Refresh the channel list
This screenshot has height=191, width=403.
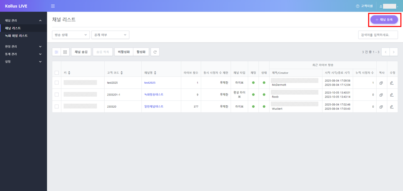[155, 52]
